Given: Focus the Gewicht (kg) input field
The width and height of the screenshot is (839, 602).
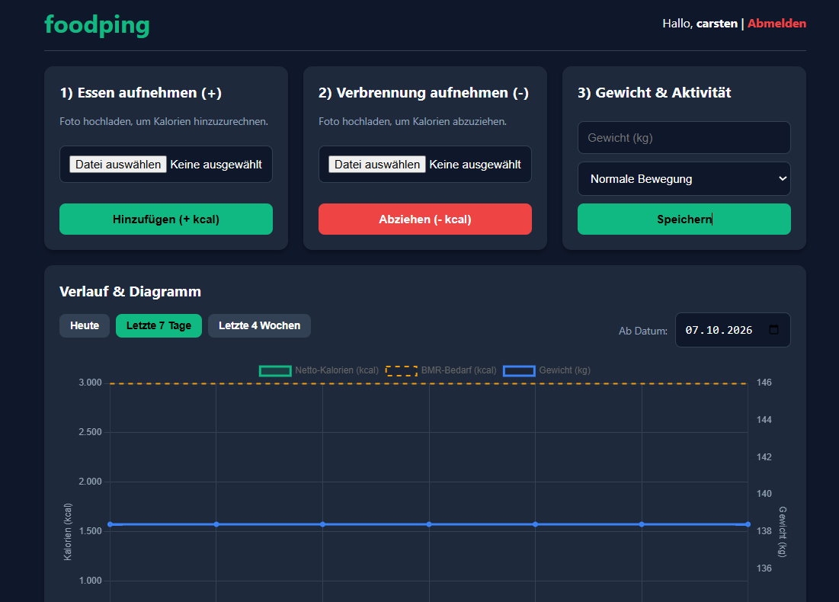Looking at the screenshot, I should [684, 137].
